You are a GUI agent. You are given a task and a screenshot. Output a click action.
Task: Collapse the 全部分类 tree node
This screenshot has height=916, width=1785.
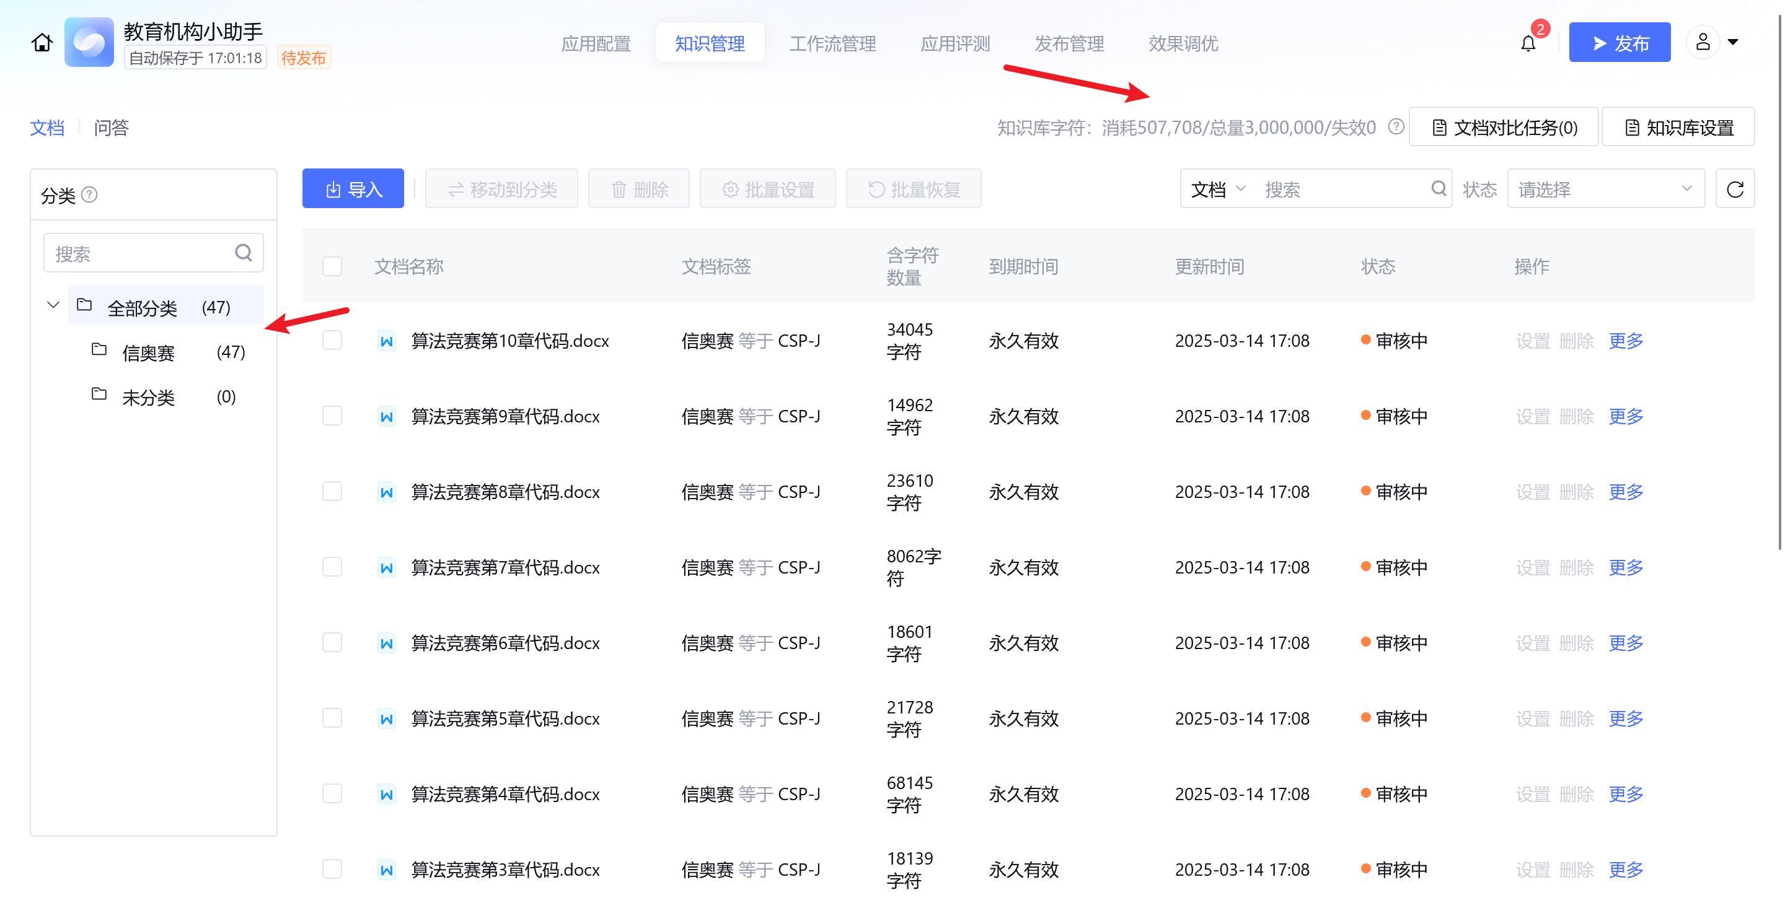[x=53, y=306]
